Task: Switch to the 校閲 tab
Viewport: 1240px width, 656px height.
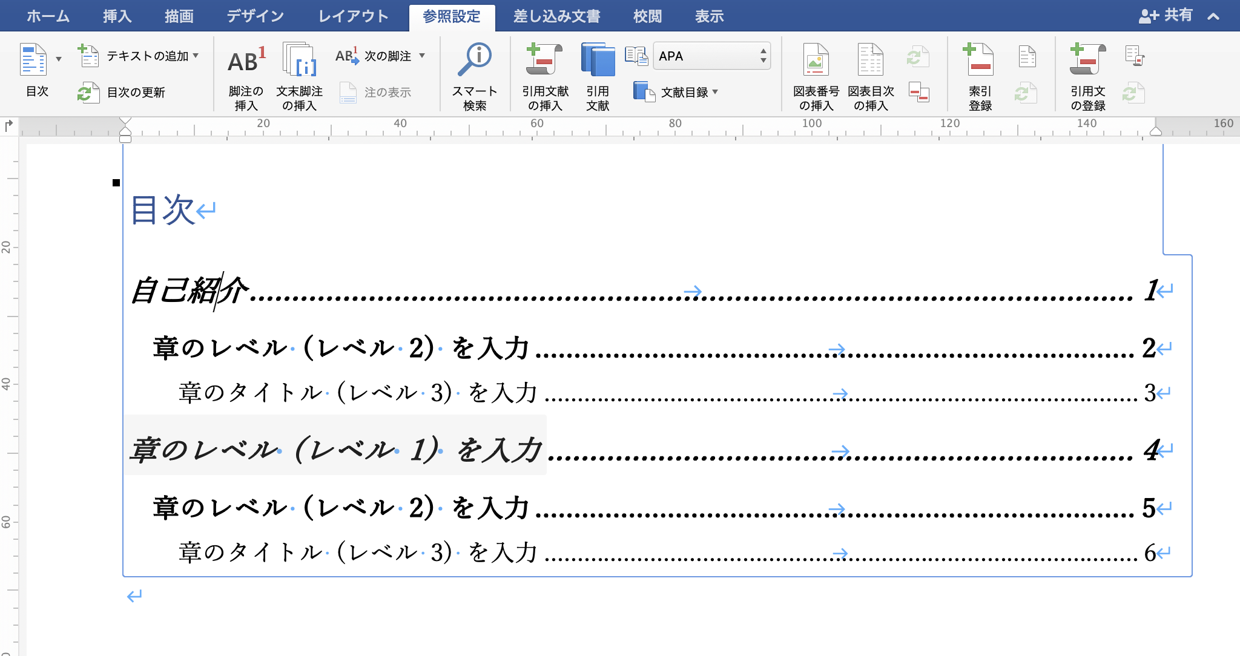Action: click(x=648, y=16)
